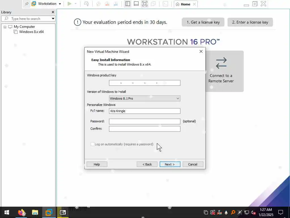This screenshot has height=218, width=290.
Task: Select My Computer in the Library
Action: 24,27
